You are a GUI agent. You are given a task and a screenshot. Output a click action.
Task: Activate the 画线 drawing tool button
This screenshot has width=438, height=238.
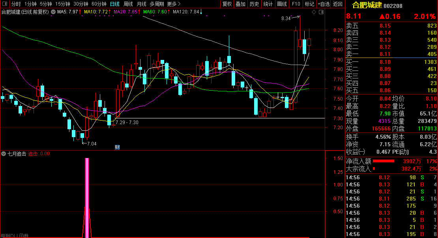pyautogui.click(x=282, y=4)
